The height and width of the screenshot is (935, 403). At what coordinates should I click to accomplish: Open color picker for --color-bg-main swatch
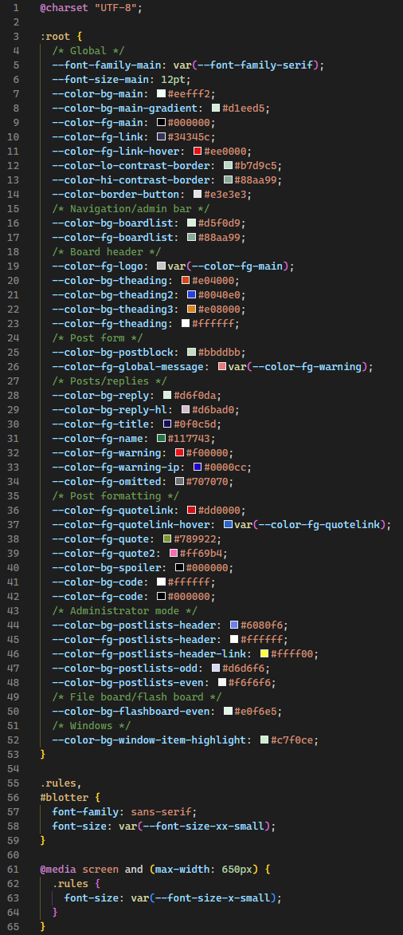pyautogui.click(x=162, y=93)
